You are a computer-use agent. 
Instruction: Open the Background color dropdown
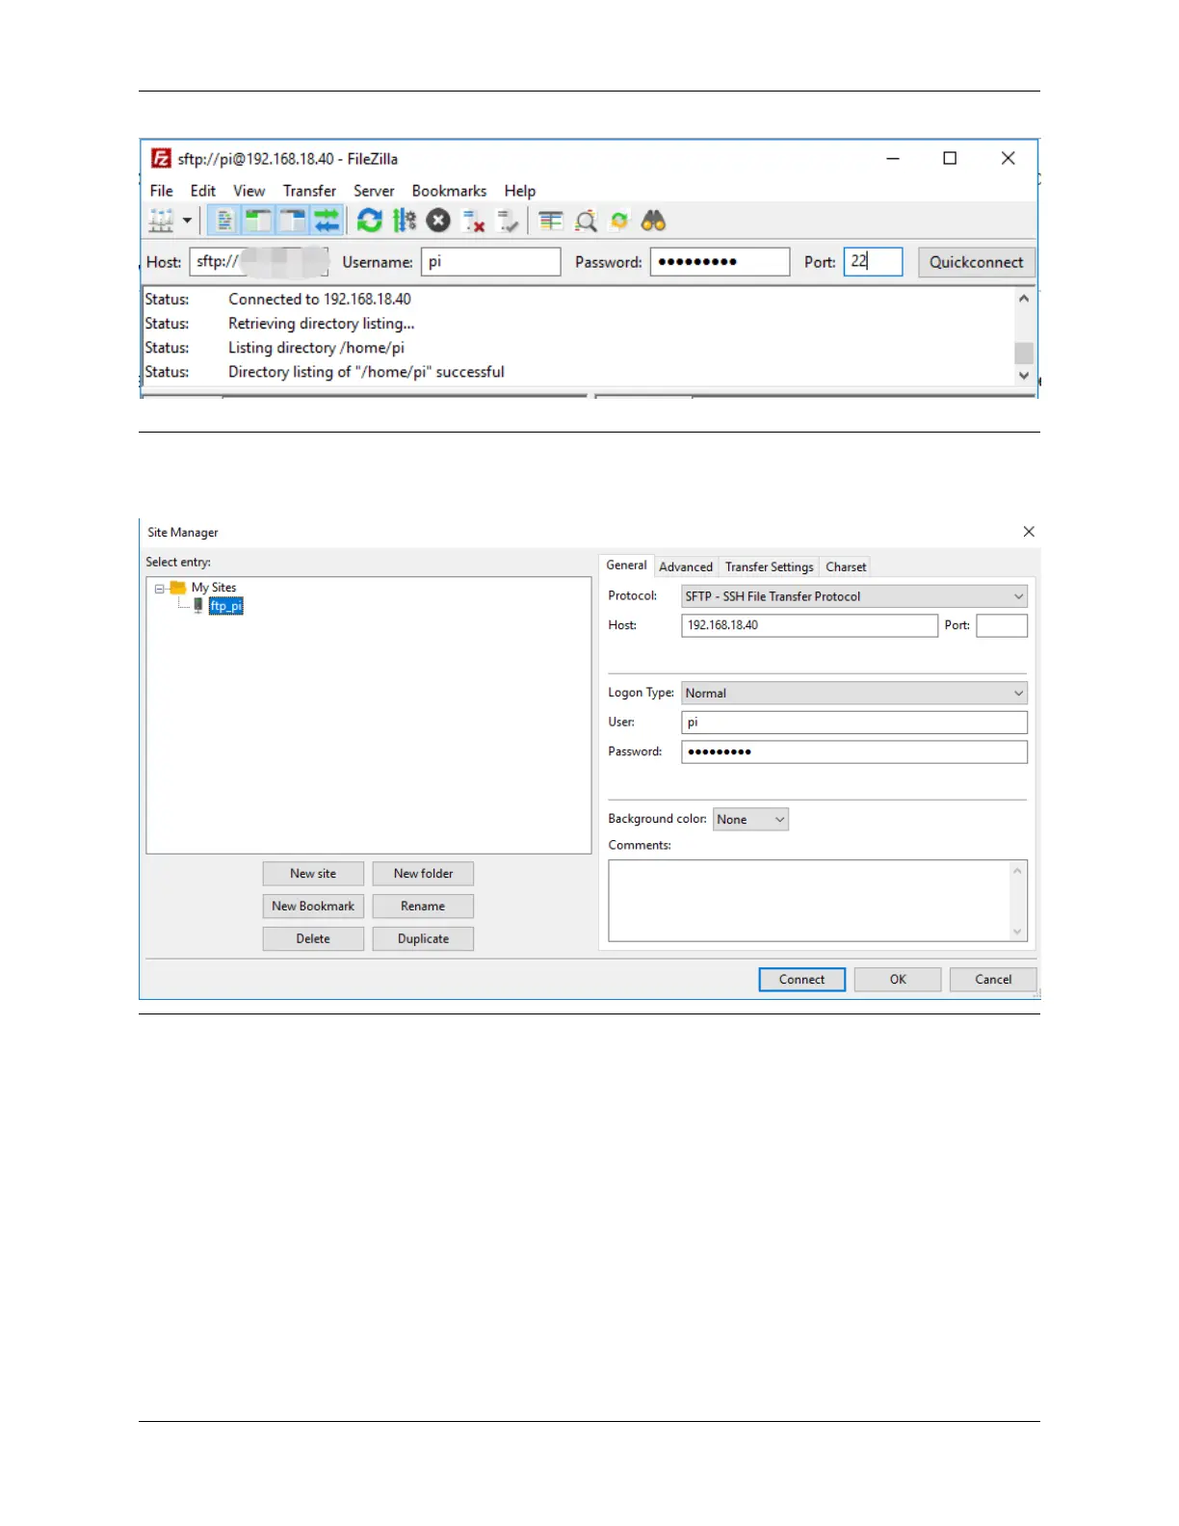coord(750,819)
